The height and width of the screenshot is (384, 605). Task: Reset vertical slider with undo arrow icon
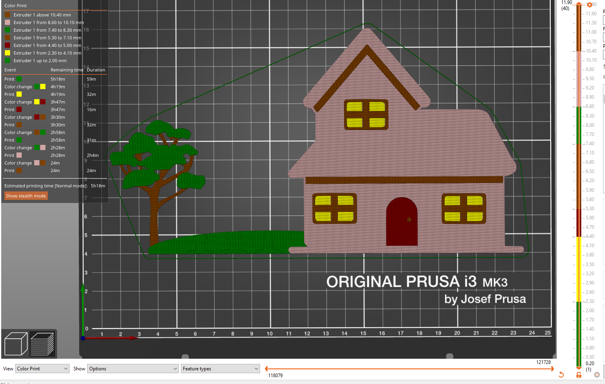[x=561, y=375]
